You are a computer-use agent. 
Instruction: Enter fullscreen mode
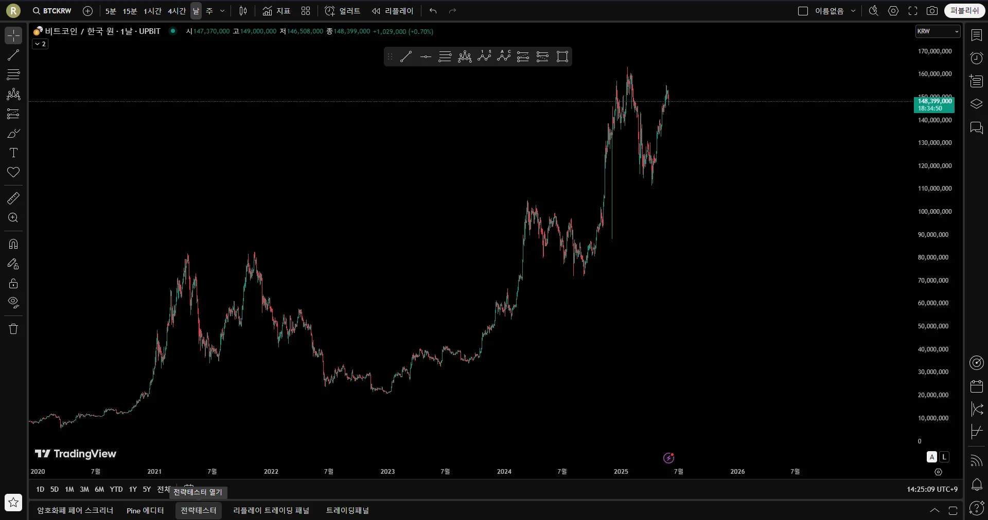(x=913, y=11)
